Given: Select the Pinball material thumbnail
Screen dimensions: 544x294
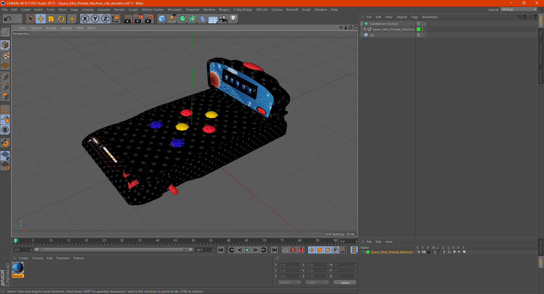Looking at the screenshot, I should [18, 268].
